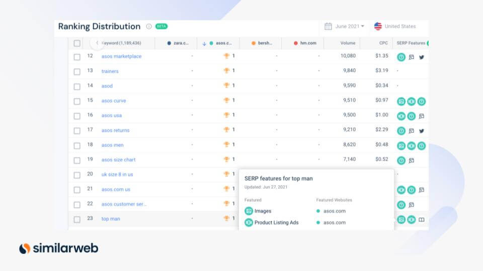
Task: Toggle the select-all checkbox in header
Action: pos(77,43)
